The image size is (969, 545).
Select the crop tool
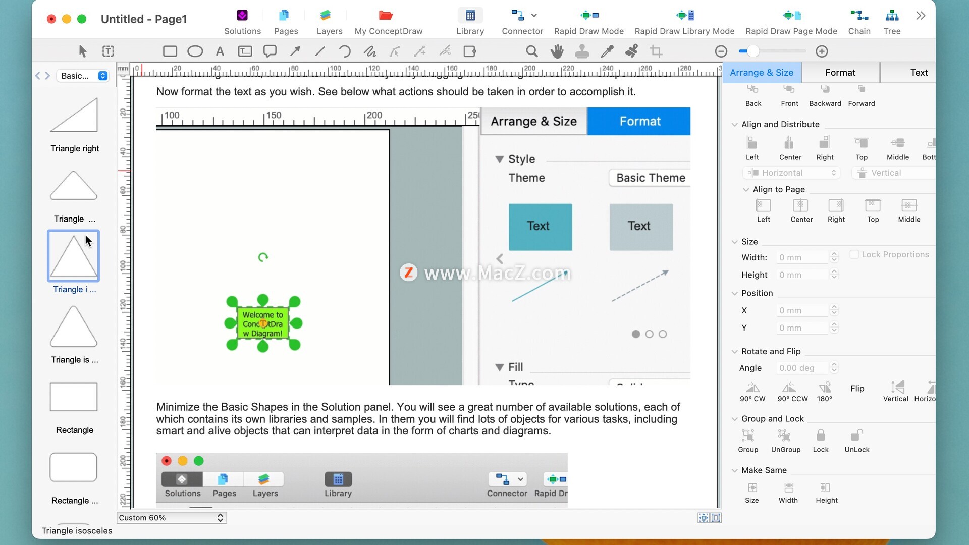pyautogui.click(x=656, y=51)
